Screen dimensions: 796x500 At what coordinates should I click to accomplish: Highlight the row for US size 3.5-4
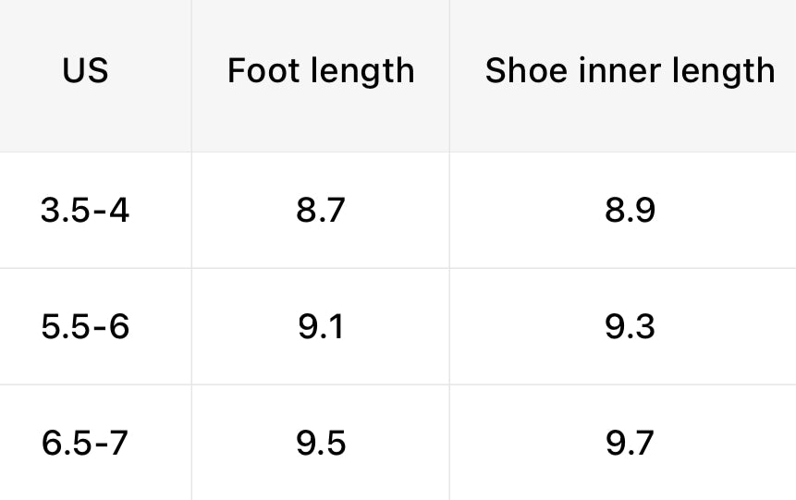(x=398, y=211)
